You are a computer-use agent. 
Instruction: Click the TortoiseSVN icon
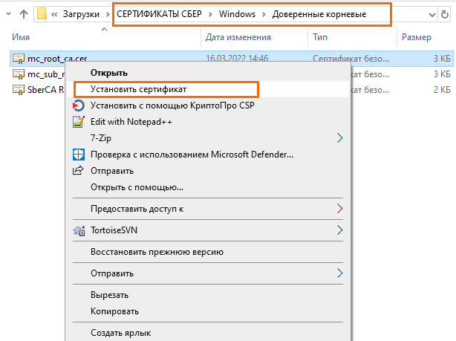(x=79, y=230)
